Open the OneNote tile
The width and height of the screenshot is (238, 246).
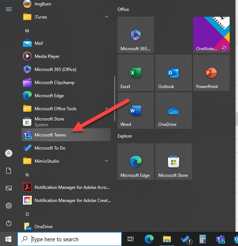coord(211,35)
